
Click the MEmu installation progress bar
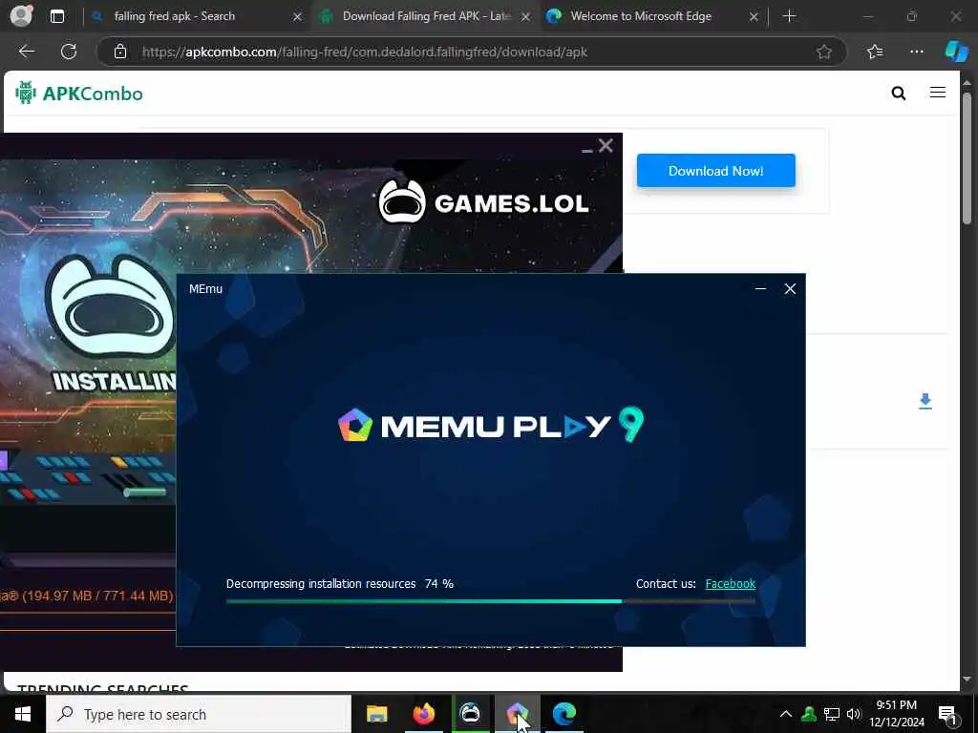coord(491,601)
